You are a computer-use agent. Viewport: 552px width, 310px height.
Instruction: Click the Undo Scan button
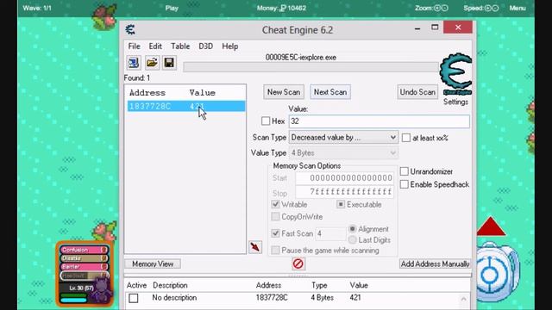tap(417, 92)
